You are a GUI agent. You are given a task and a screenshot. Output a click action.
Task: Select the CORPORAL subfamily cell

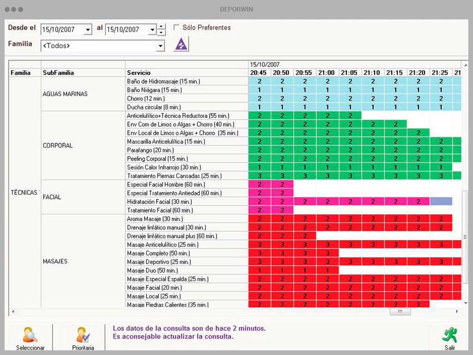click(x=83, y=146)
